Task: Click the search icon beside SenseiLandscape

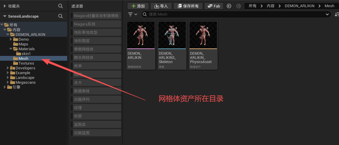Action: coord(61,16)
